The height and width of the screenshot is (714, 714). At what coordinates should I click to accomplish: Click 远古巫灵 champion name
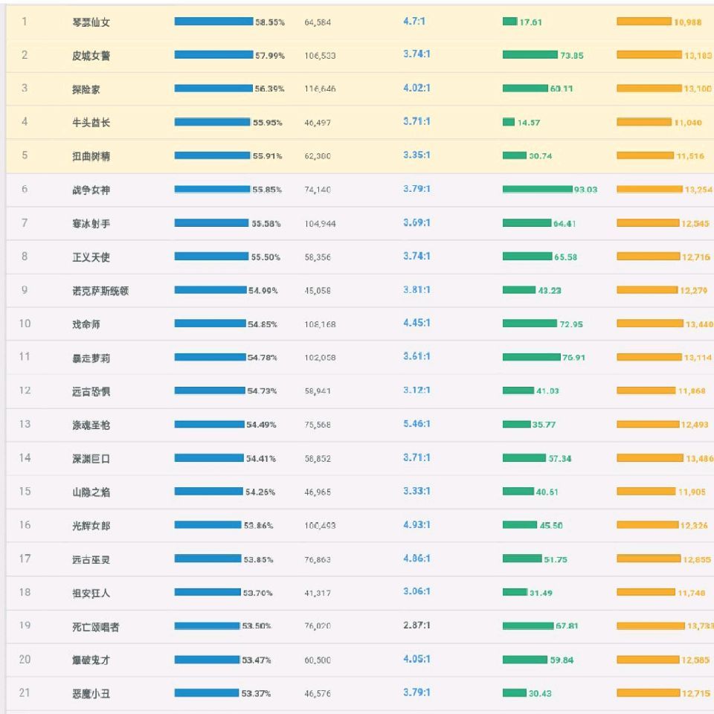pos(91,559)
